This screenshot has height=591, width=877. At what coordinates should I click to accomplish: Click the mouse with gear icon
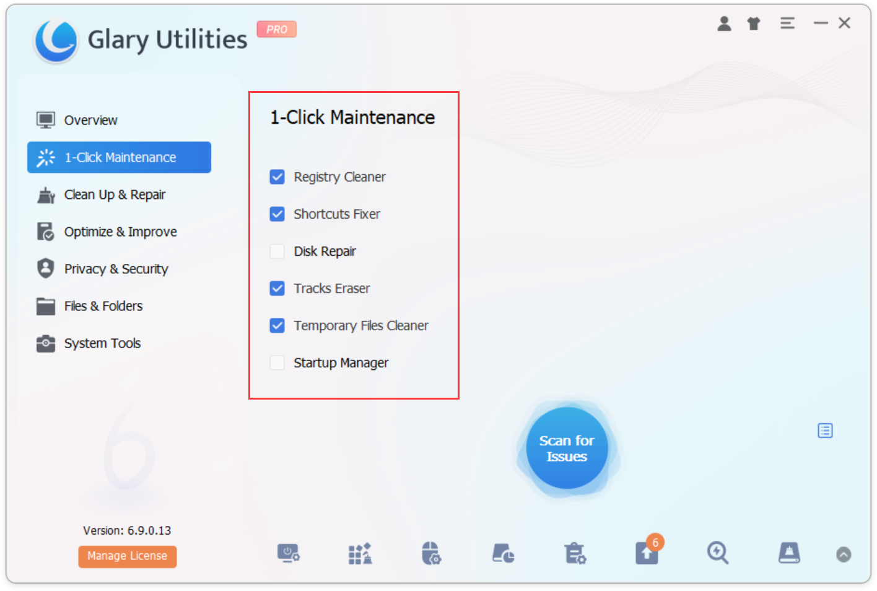click(431, 553)
